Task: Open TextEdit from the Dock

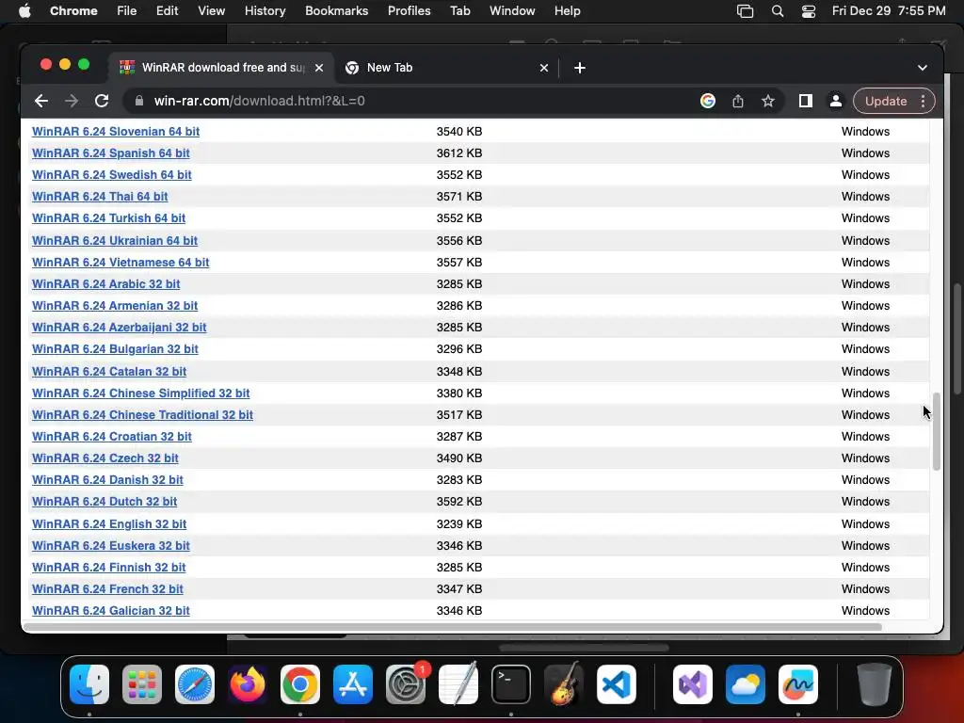Action: point(458,684)
